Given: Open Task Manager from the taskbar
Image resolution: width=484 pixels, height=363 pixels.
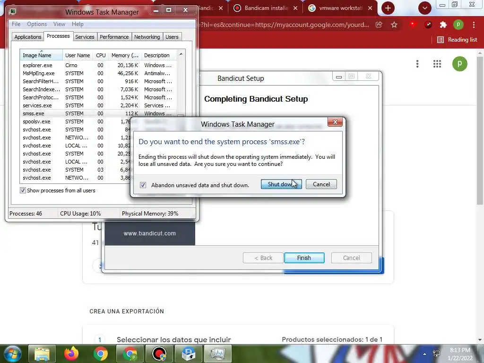Looking at the screenshot, I should coord(218,354).
